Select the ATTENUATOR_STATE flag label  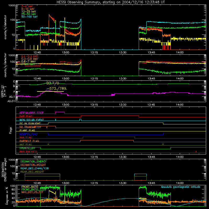pos(32,113)
